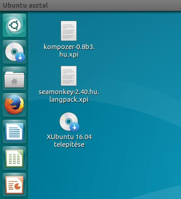Launch Firefox web browser
181x199 pixels.
click(x=14, y=105)
